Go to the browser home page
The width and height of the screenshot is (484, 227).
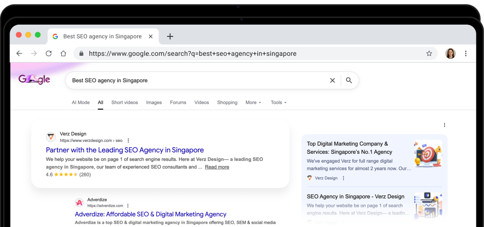(x=63, y=53)
